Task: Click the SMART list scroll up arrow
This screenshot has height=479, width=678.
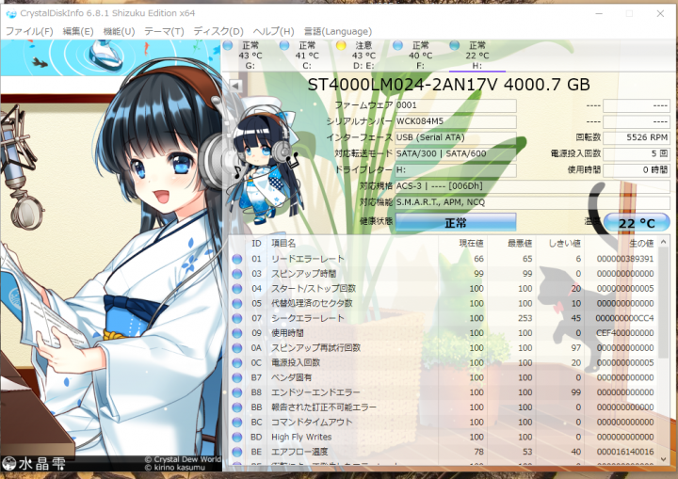Action: point(664,242)
